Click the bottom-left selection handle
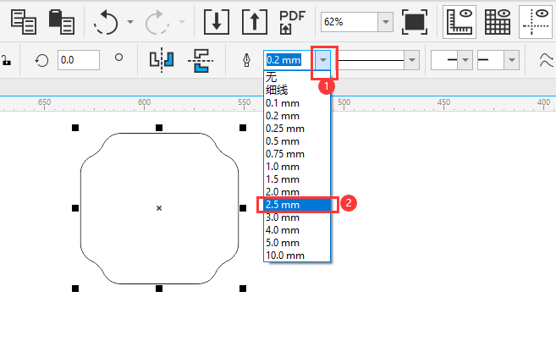556x352 pixels. tap(75, 289)
